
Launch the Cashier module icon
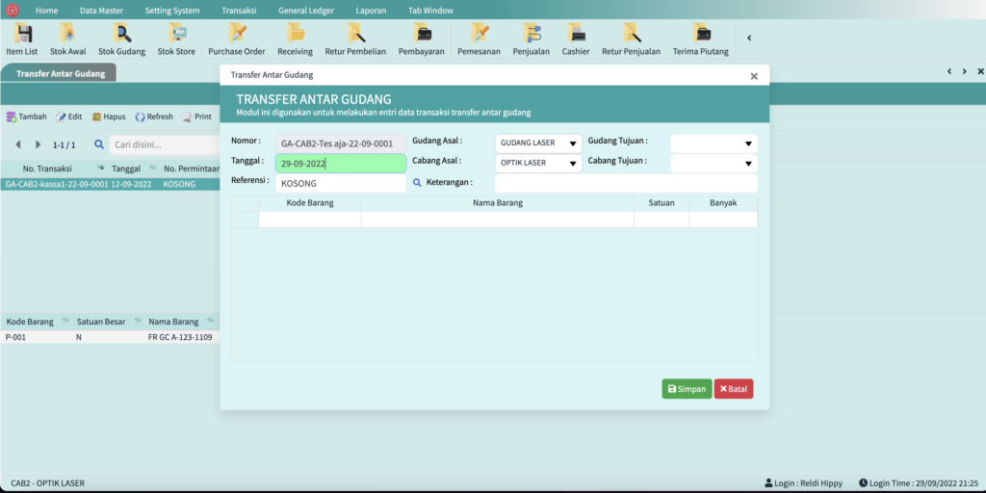[x=576, y=39]
